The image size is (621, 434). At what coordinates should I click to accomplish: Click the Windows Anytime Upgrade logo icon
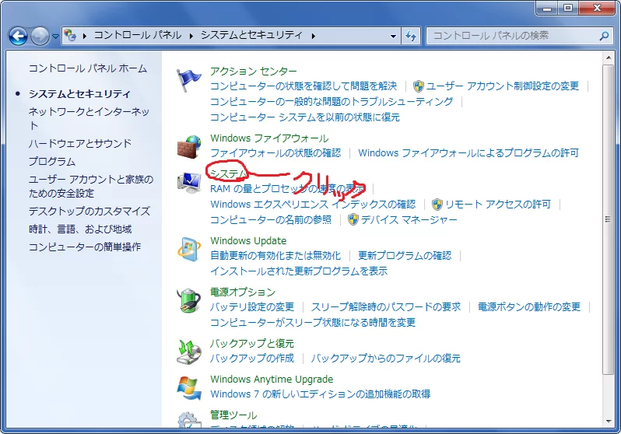189,387
